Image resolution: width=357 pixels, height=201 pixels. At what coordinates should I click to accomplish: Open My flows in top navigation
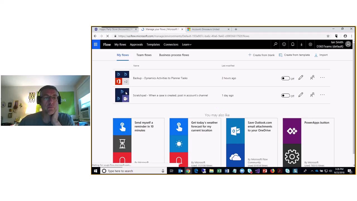120,44
